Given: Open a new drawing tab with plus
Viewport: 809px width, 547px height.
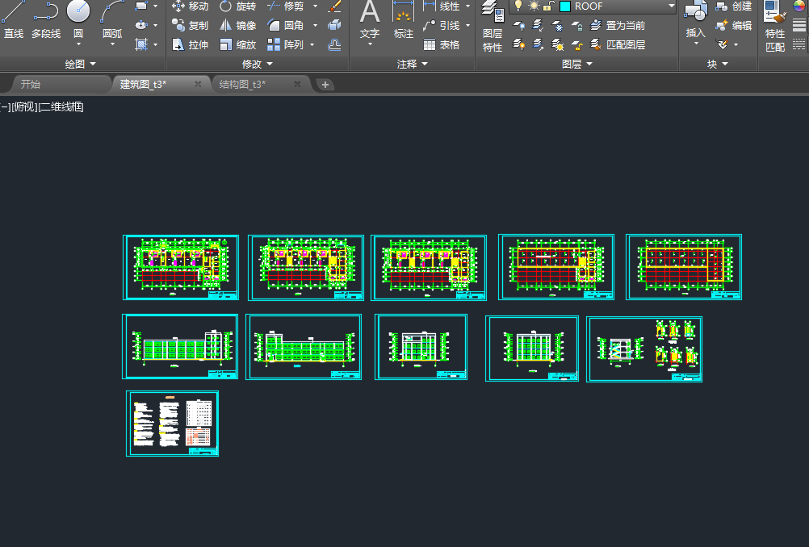Looking at the screenshot, I should click(x=325, y=85).
